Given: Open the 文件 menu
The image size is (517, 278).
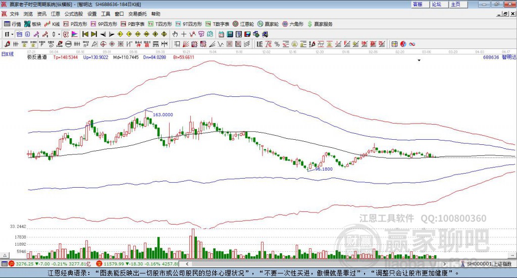Looking at the screenshot, I should (x=15, y=14).
